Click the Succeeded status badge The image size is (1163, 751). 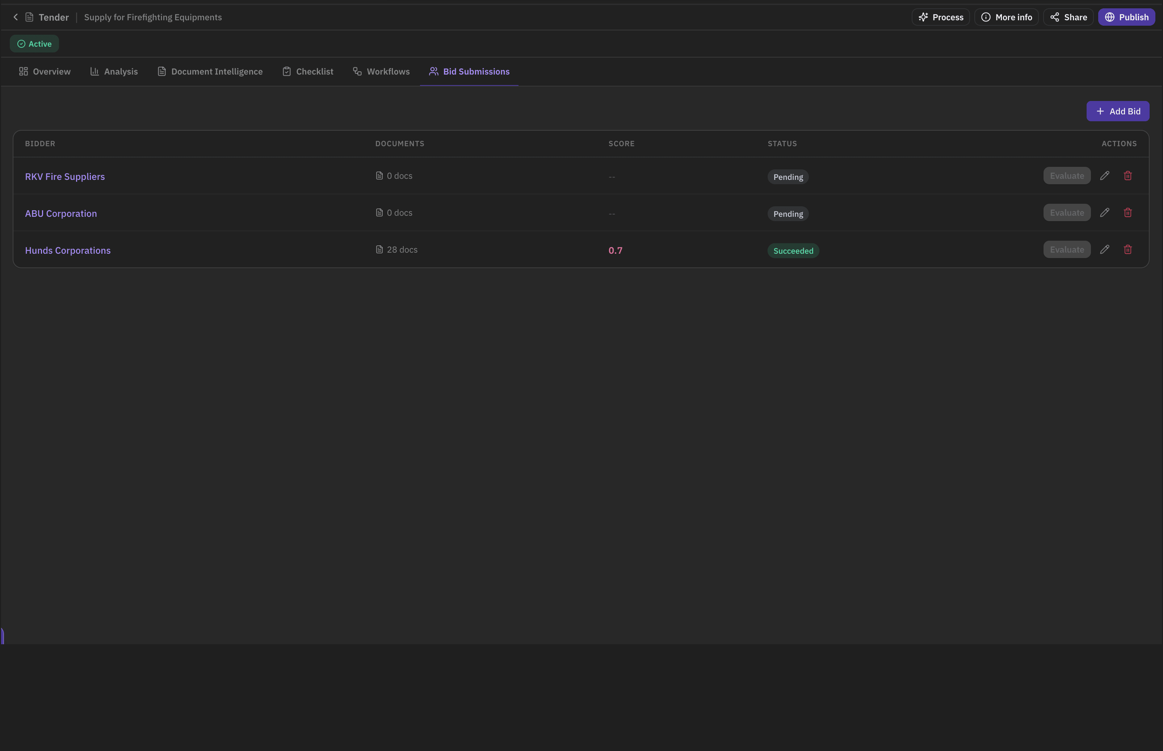[793, 251]
